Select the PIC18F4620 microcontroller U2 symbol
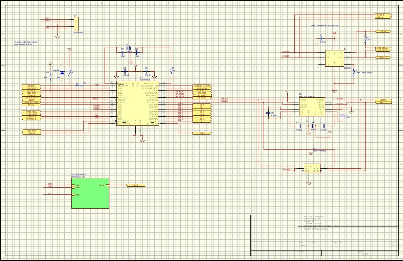This screenshot has width=403, height=261. tap(137, 103)
